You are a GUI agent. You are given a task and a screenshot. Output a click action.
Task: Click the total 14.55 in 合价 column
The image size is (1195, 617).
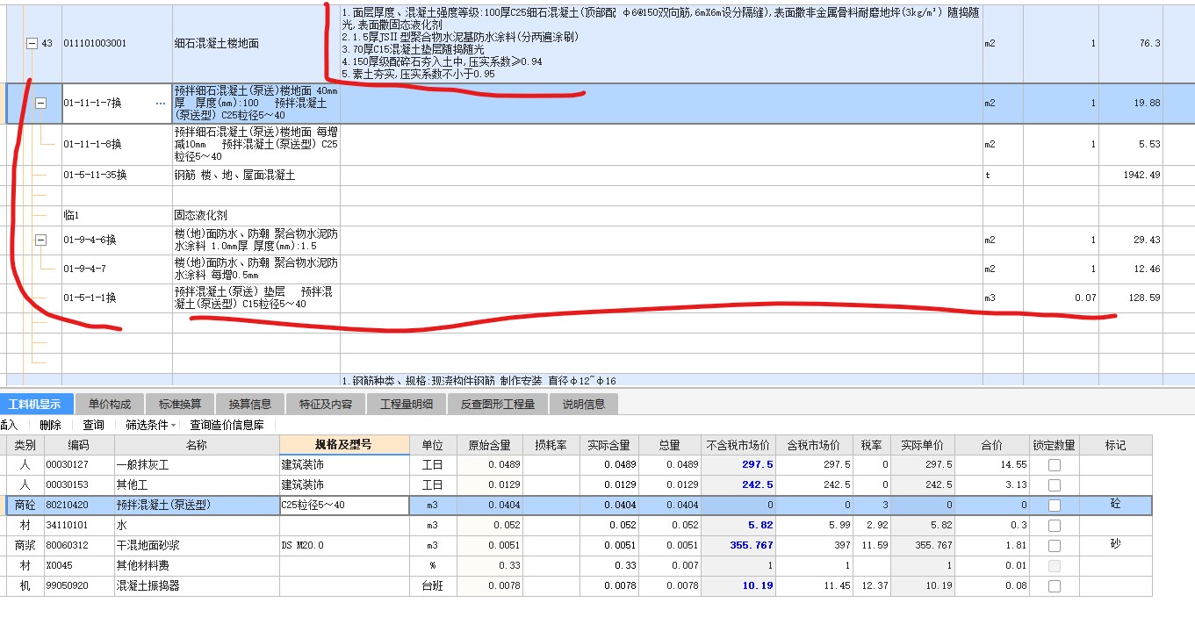click(x=993, y=465)
